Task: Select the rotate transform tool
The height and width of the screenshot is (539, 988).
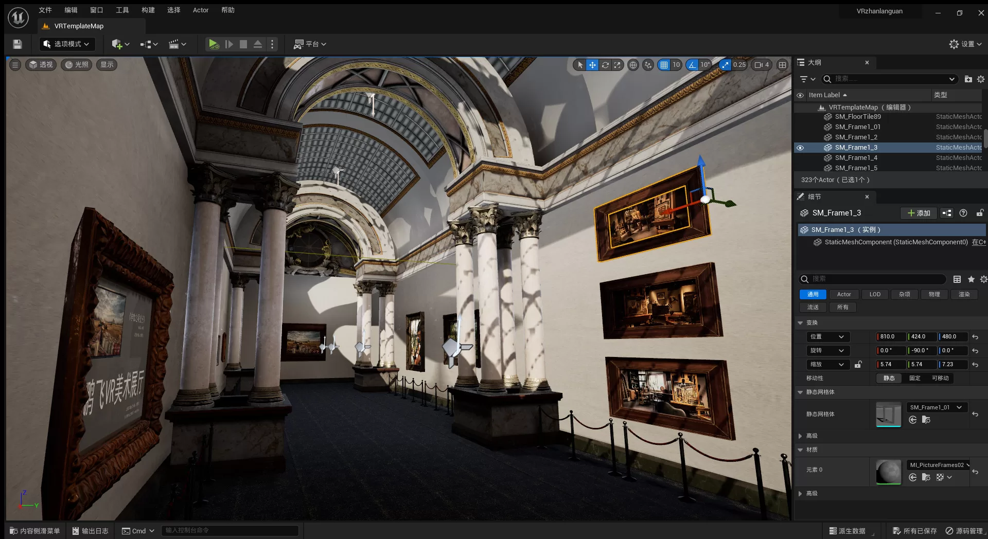Action: [x=605, y=65]
